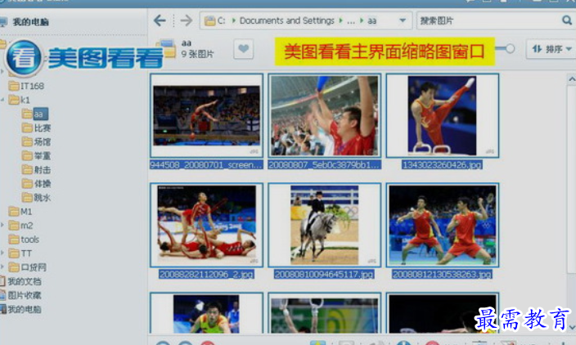The height and width of the screenshot is (345, 576).
Task: Select the tools folder in tree
Action: pyautogui.click(x=24, y=240)
